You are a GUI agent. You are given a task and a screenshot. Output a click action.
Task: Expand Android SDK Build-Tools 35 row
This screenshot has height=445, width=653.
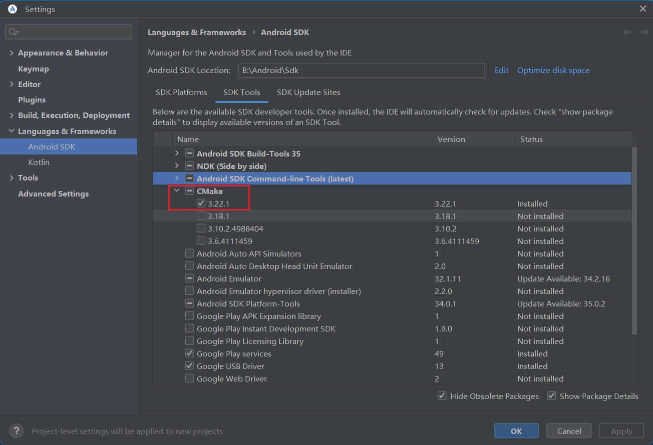176,153
